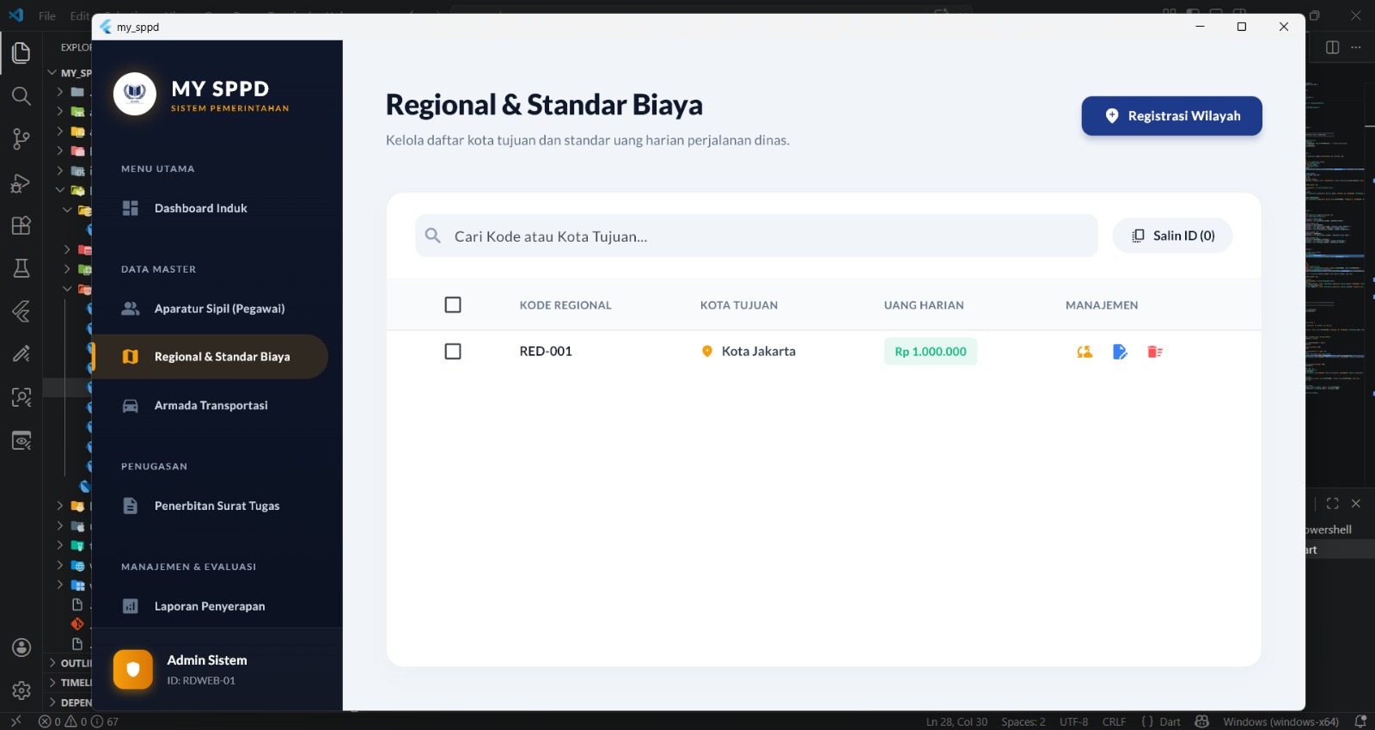
Task: Click the MANAJEMEN column header
Action: click(x=1102, y=305)
